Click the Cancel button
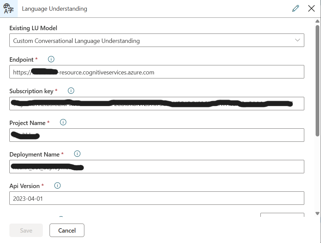Image resolution: width=321 pixels, height=243 pixels. [67, 230]
